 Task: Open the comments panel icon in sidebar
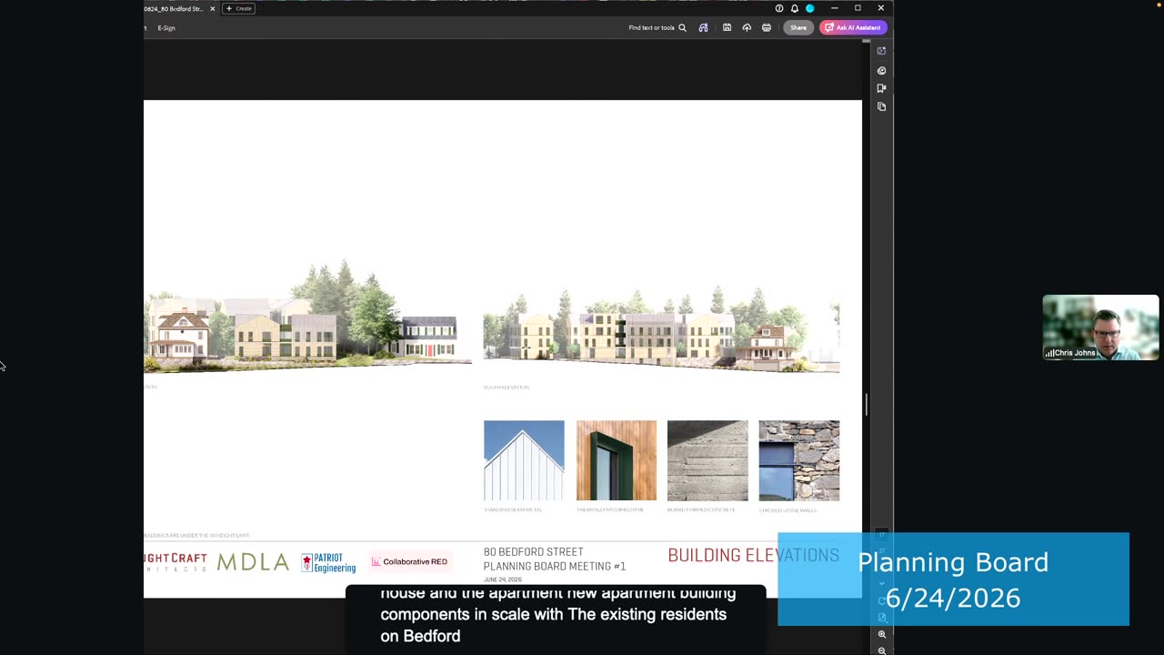pos(881,70)
